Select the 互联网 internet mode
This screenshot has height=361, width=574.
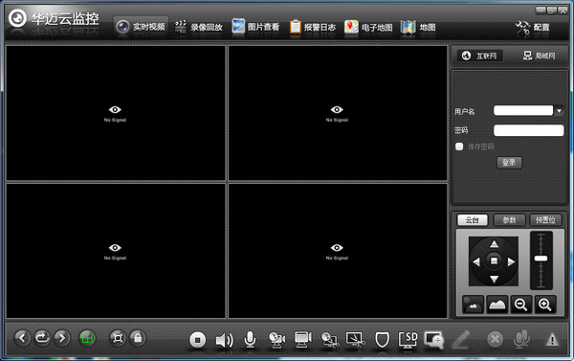[x=479, y=56]
